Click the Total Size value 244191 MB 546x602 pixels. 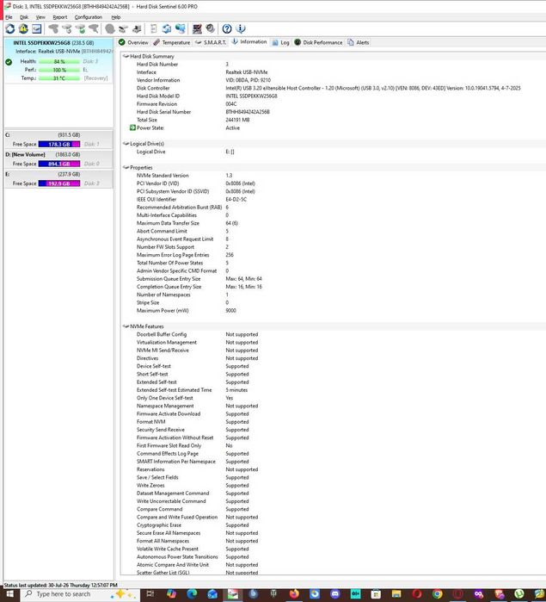pyautogui.click(x=237, y=121)
